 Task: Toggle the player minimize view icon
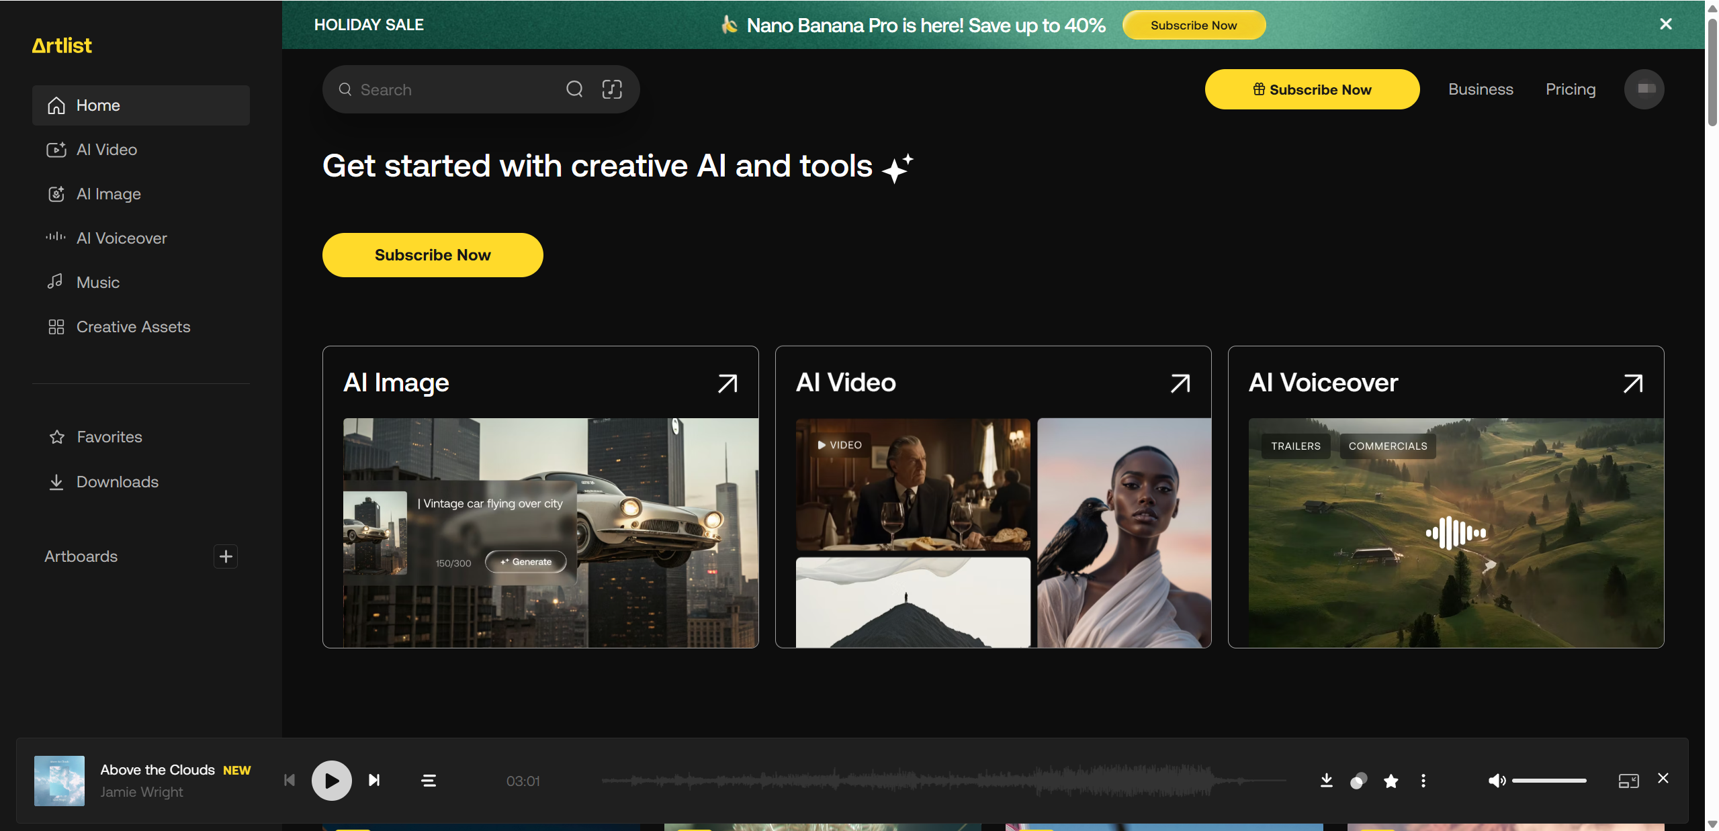click(1628, 781)
